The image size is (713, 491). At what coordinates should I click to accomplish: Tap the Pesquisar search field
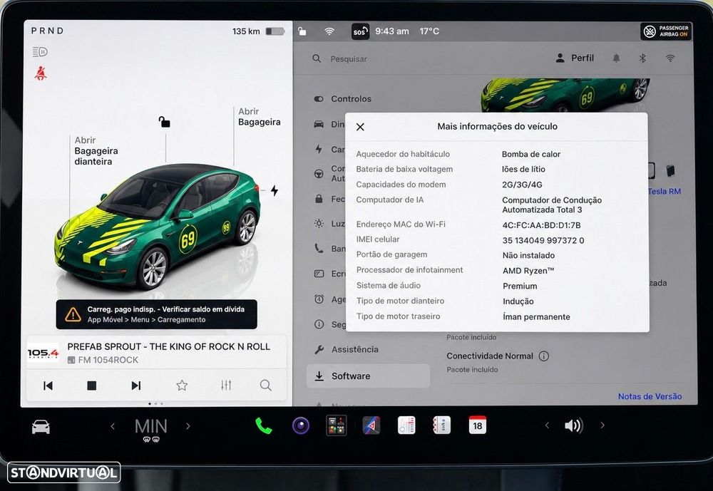point(349,58)
